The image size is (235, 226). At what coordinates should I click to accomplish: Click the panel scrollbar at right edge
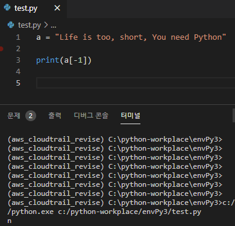(x=234, y=116)
